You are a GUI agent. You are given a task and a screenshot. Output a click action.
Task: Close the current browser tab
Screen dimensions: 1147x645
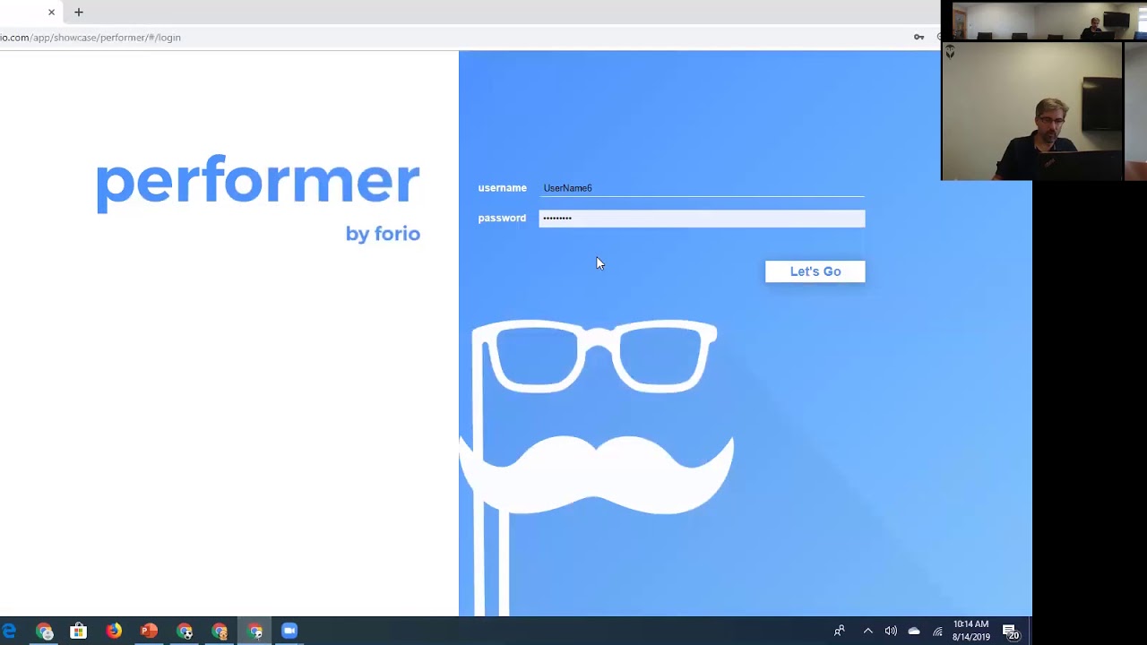(51, 13)
